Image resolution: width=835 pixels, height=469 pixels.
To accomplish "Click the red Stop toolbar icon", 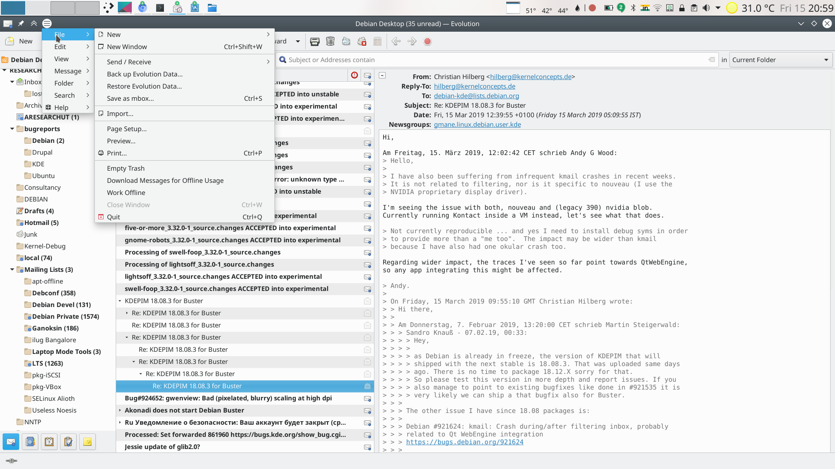I will click(x=428, y=42).
